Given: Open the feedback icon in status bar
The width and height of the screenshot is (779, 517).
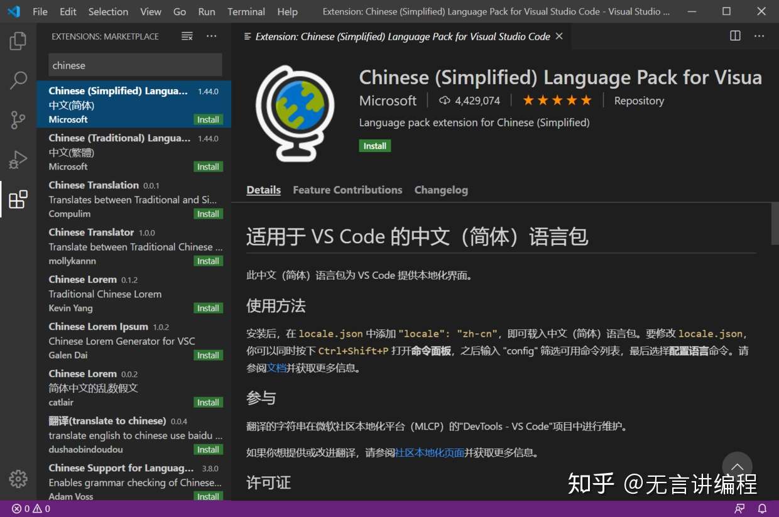Looking at the screenshot, I should (740, 509).
